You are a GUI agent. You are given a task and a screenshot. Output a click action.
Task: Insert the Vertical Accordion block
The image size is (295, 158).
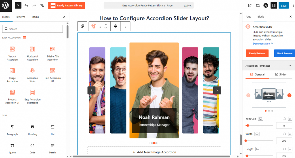tap(12, 53)
